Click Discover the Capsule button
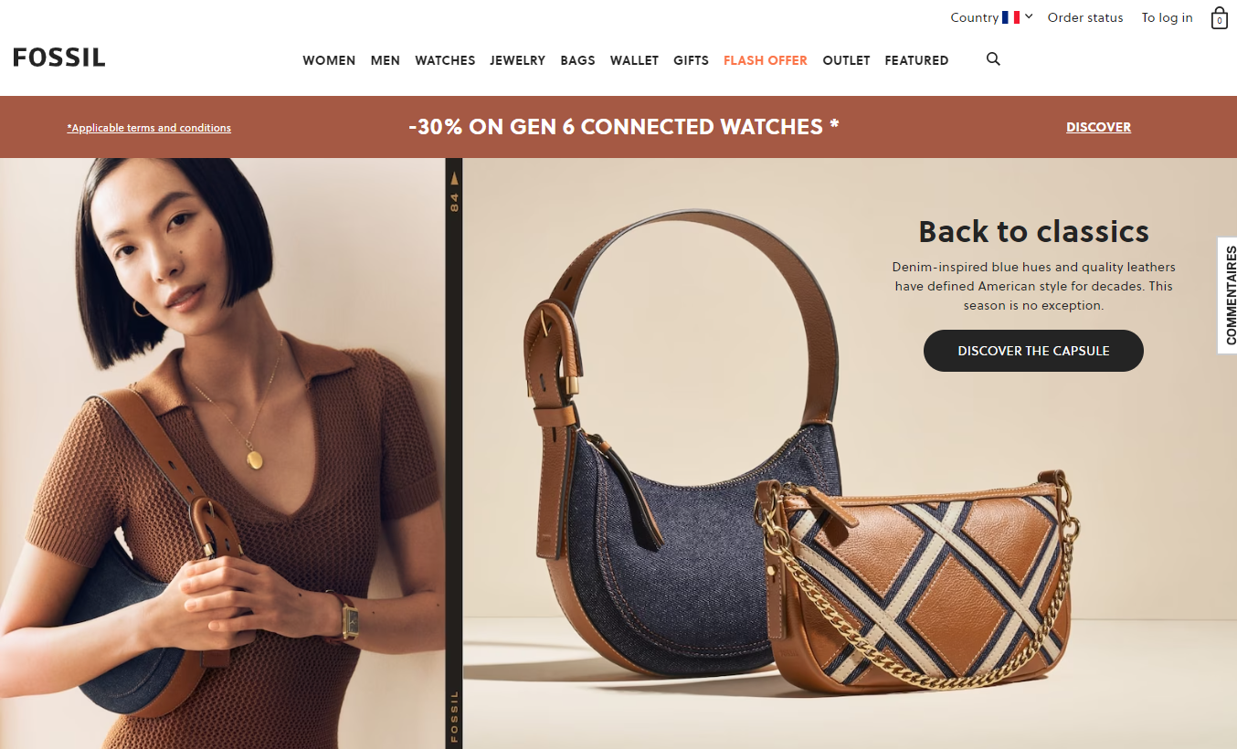Screen dimensions: 1237x749 click(1033, 351)
